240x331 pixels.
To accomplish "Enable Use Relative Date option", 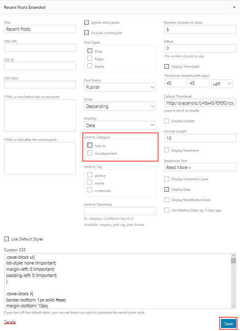I will (x=167, y=210).
